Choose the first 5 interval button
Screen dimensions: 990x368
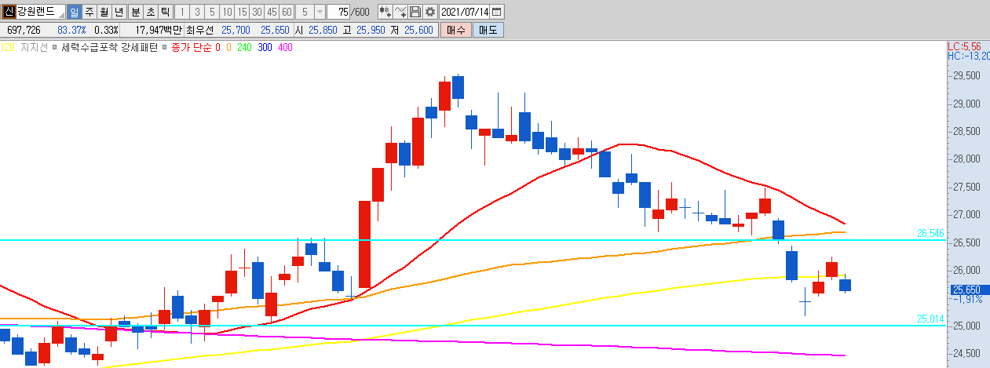tap(211, 12)
